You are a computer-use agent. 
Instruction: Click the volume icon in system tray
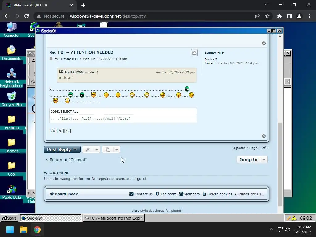(x=288, y=230)
